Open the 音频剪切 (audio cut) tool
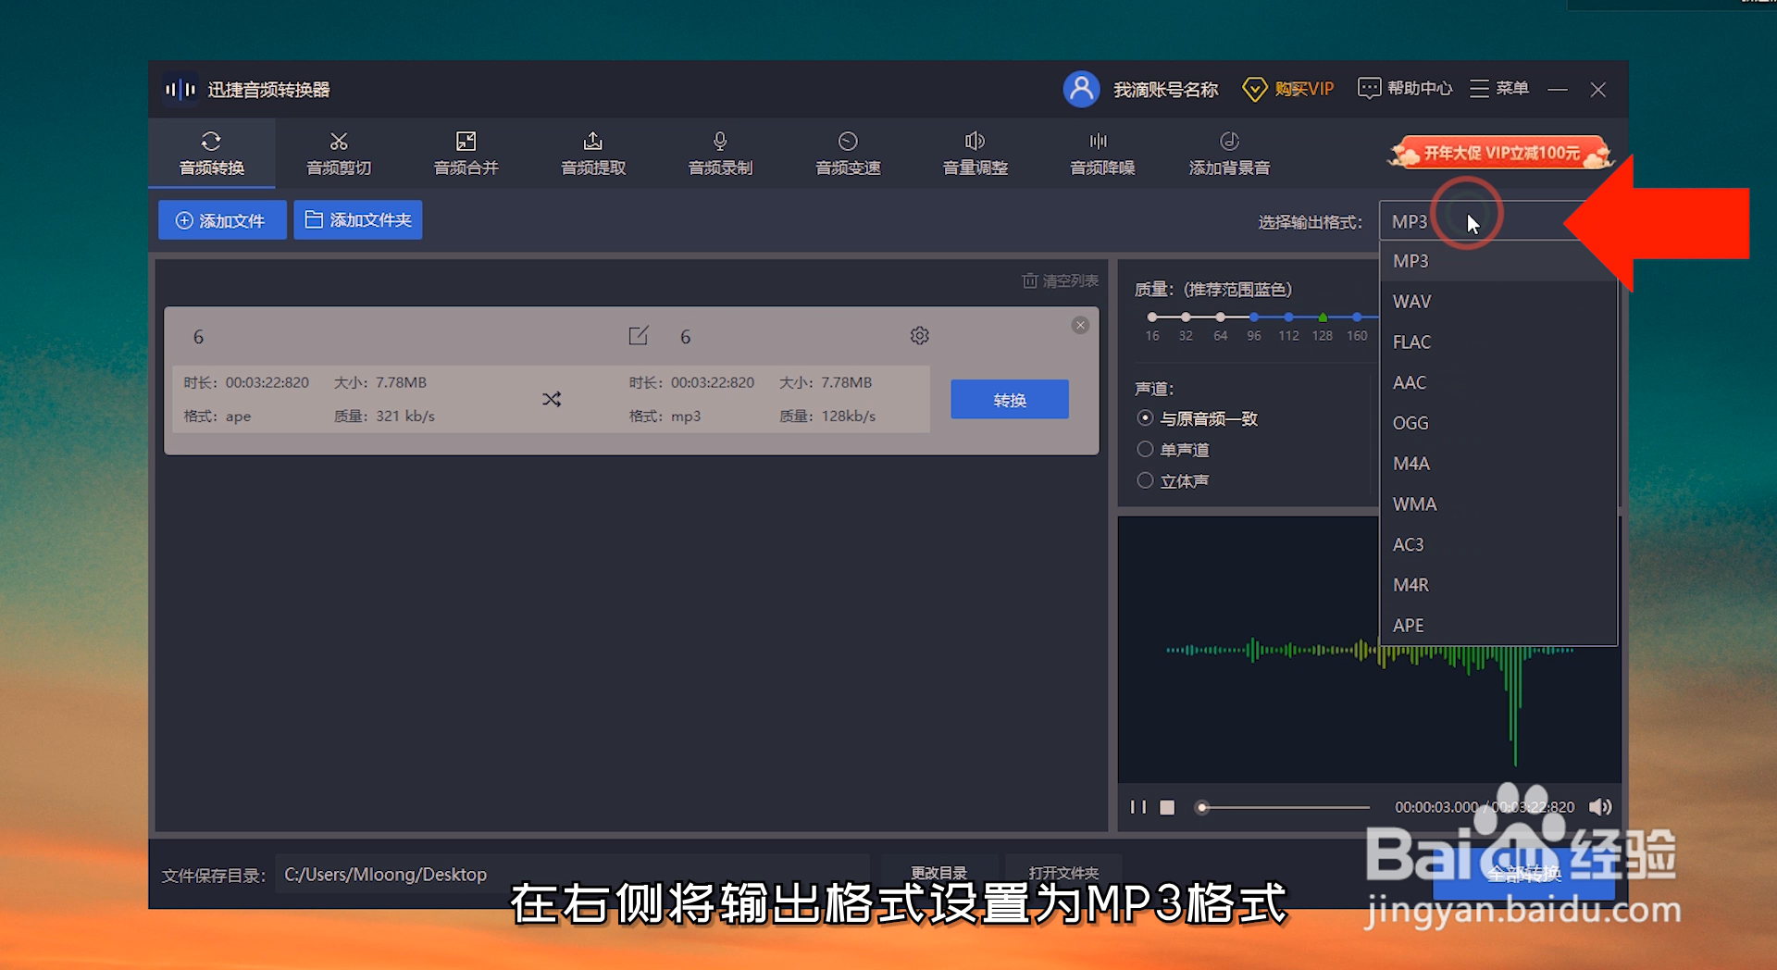 click(338, 153)
